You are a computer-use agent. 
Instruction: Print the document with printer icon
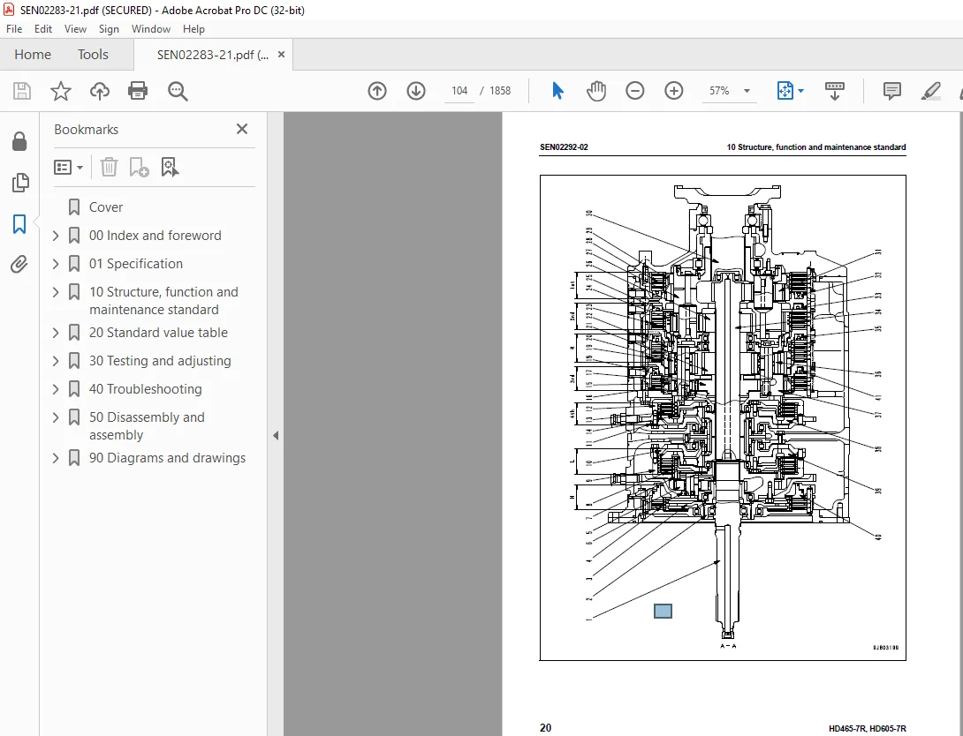point(138,91)
